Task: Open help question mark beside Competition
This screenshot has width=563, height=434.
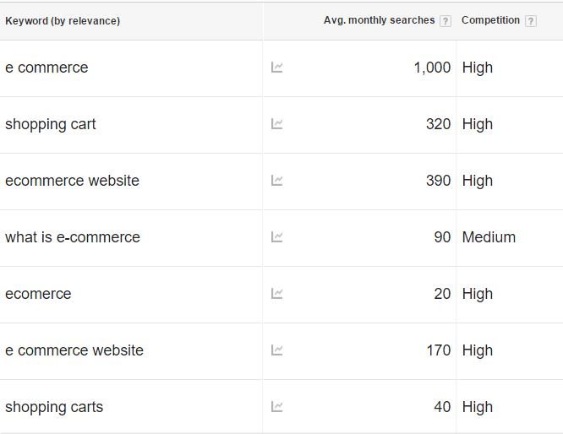Action: 531,21
